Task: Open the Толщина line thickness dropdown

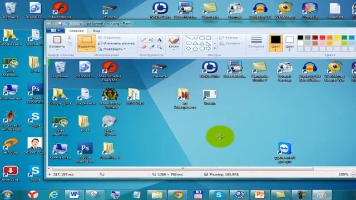Action: click(256, 43)
